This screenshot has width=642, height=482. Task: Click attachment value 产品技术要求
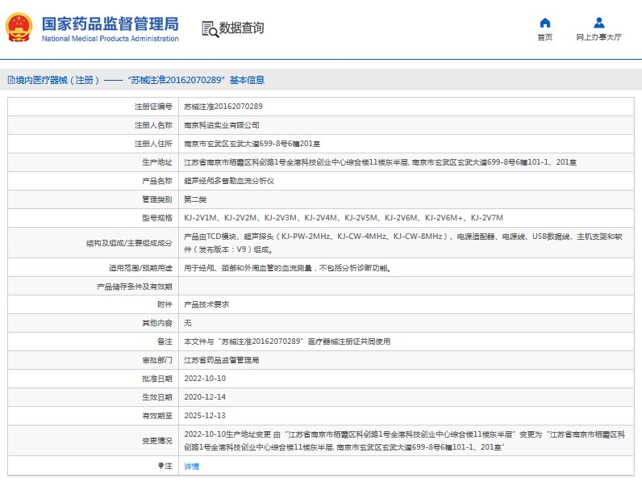click(x=206, y=304)
